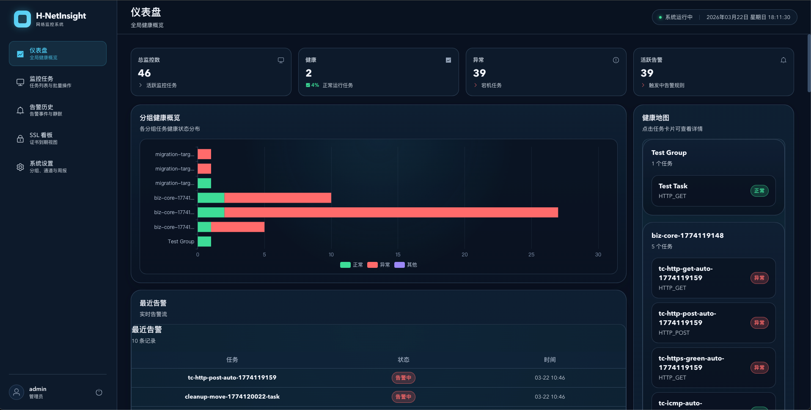
Task: Toggle the 其他 legend swatch
Action: coord(399,265)
